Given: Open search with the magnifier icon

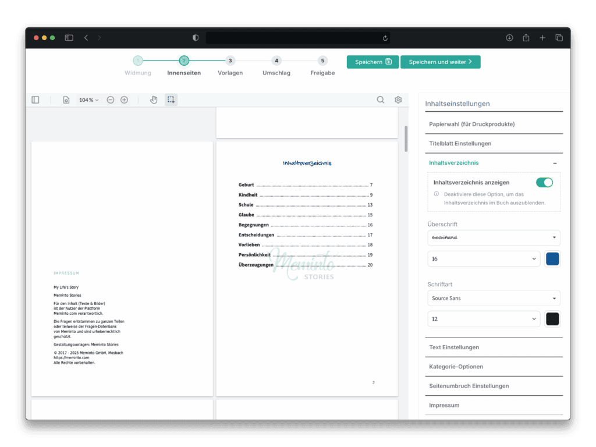Looking at the screenshot, I should pyautogui.click(x=381, y=100).
